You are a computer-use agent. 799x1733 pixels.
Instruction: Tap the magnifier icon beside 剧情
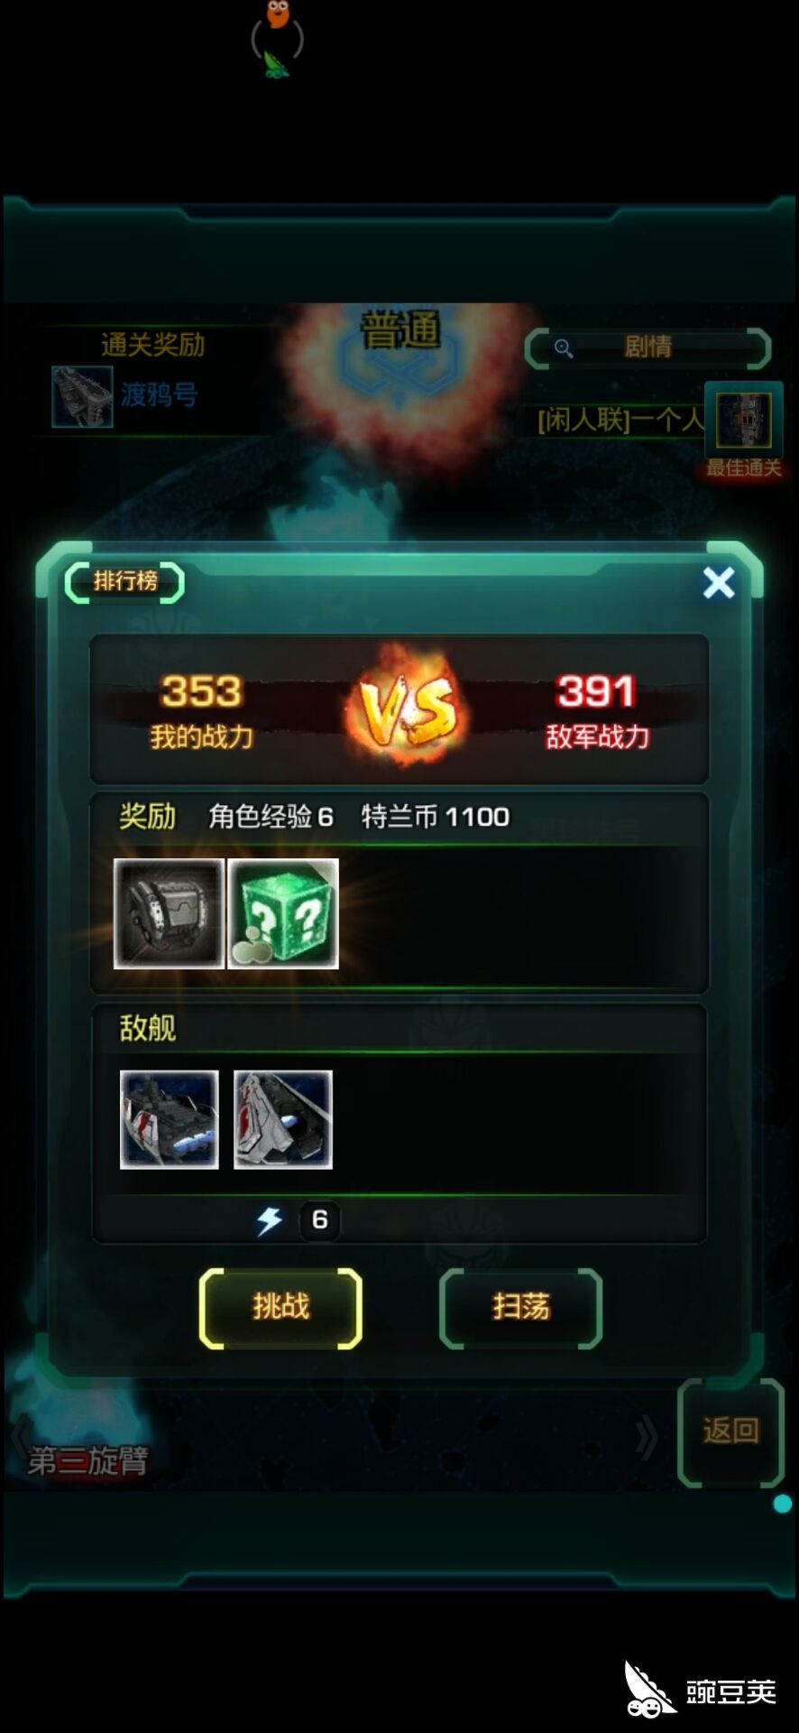[x=564, y=348]
